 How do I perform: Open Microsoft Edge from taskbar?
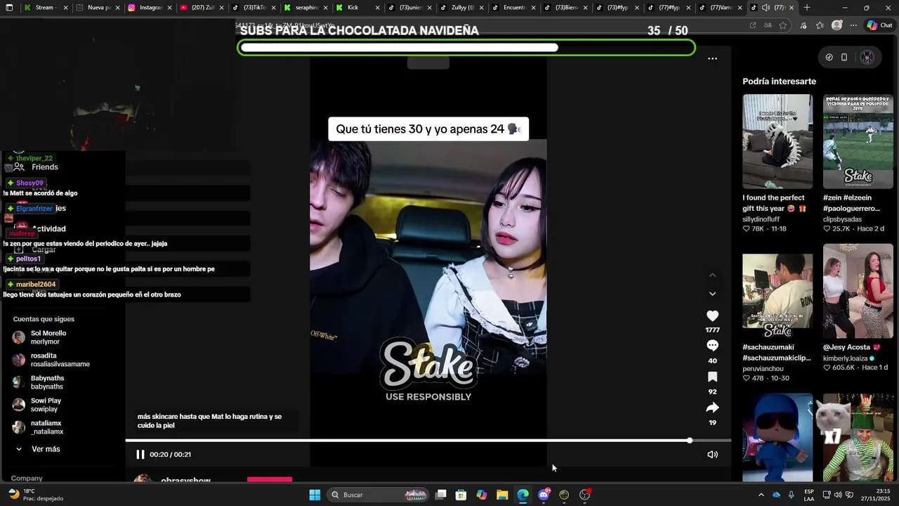pyautogui.click(x=523, y=495)
